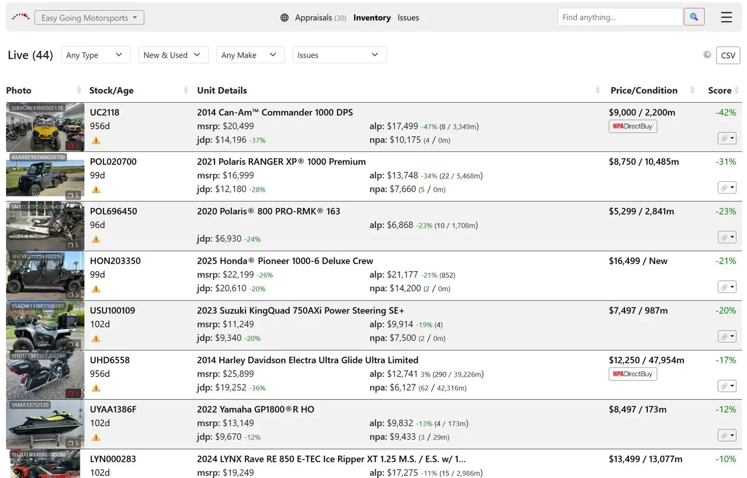Open the settings gear next to CSV

click(x=707, y=54)
